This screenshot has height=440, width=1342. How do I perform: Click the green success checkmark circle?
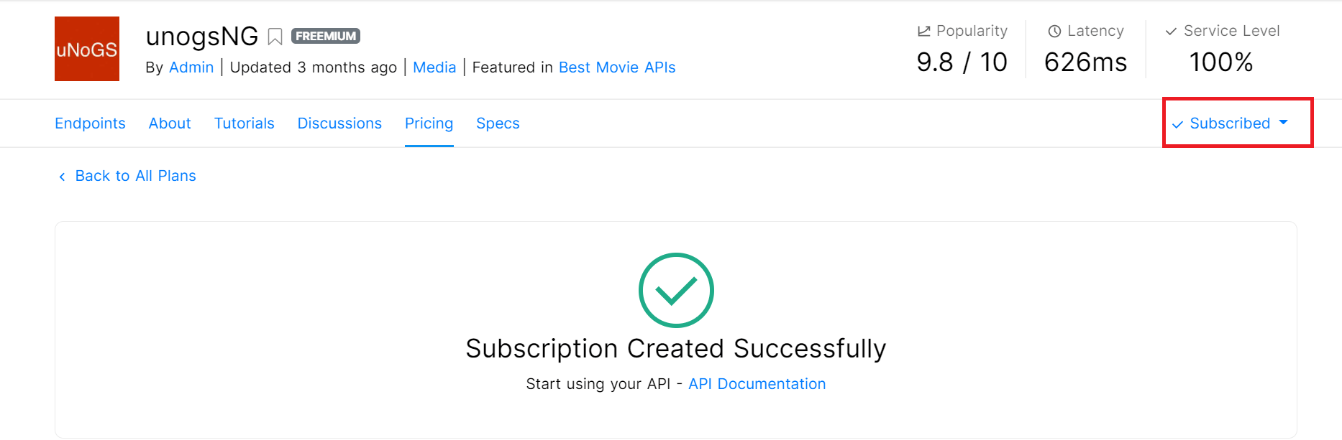676,290
